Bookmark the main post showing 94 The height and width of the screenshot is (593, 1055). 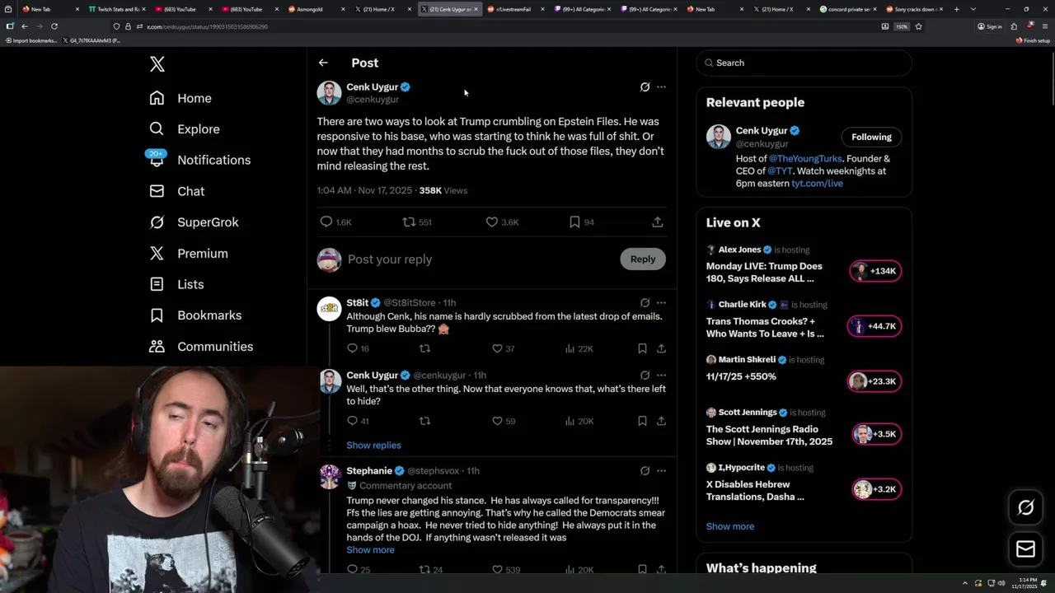(x=581, y=222)
